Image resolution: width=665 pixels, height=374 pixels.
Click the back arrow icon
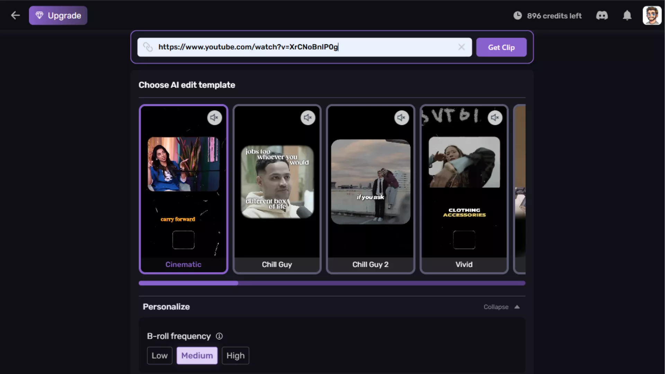(15, 15)
